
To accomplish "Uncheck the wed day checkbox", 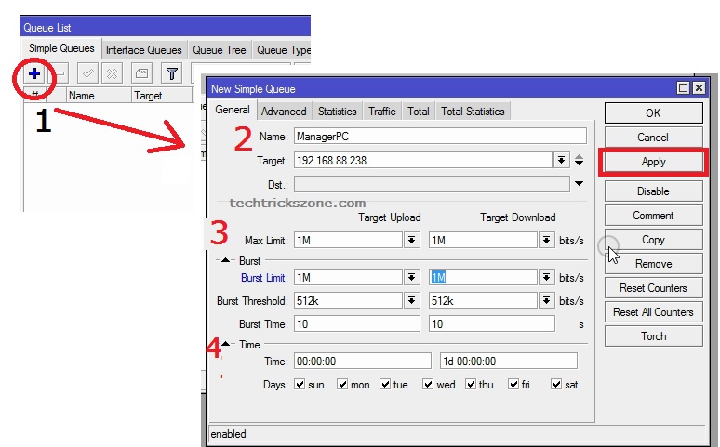I will click(x=428, y=384).
